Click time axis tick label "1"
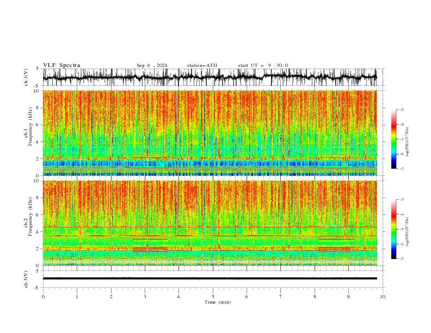Screen dimensions: 431x333 77,297
